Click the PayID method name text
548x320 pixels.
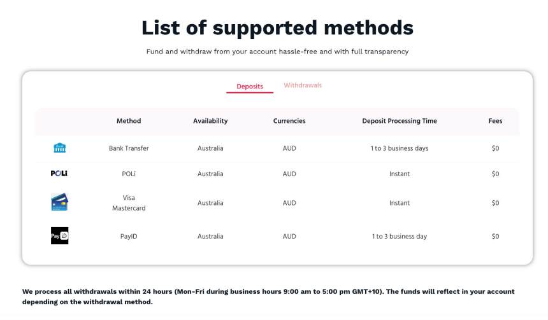click(129, 236)
